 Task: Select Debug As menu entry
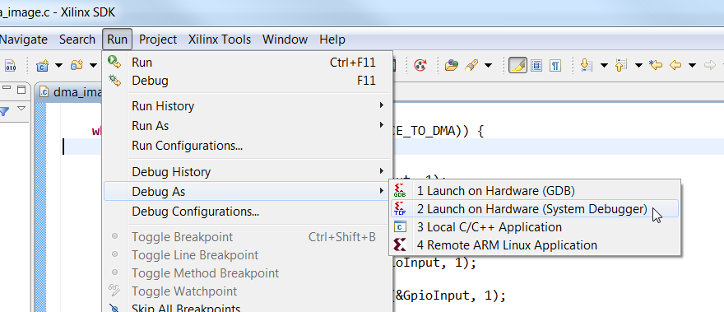248,191
